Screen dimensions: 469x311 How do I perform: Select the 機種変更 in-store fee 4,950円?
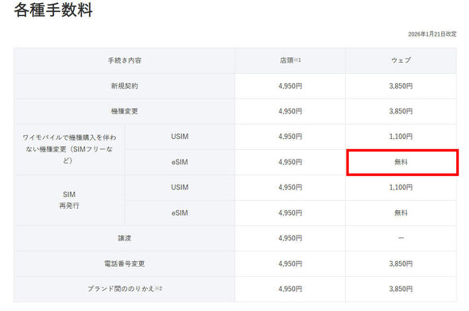[x=290, y=111]
